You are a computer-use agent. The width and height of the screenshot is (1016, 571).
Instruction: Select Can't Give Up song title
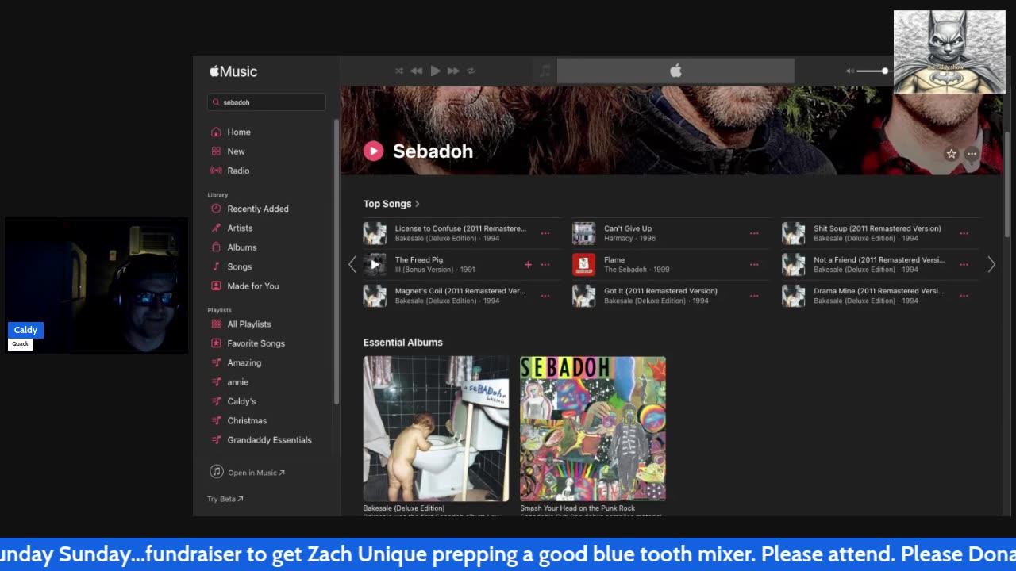click(628, 228)
